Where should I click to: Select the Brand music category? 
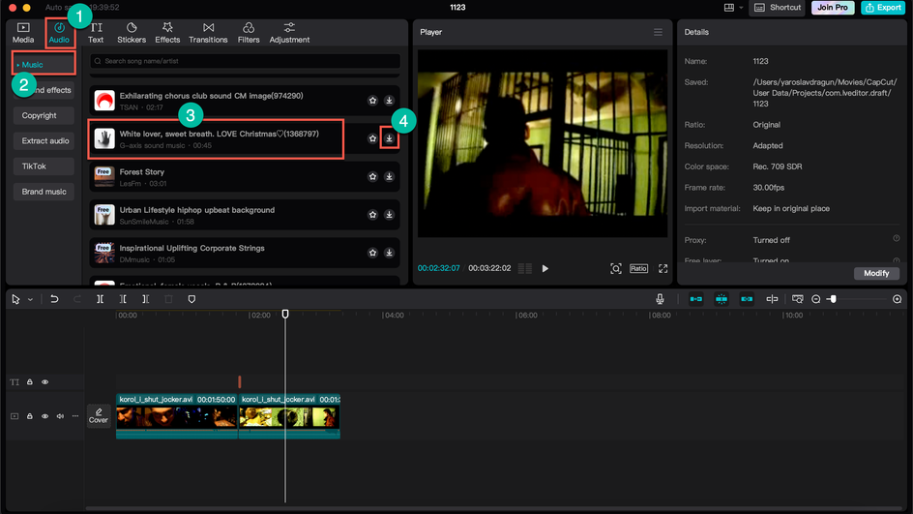click(44, 192)
